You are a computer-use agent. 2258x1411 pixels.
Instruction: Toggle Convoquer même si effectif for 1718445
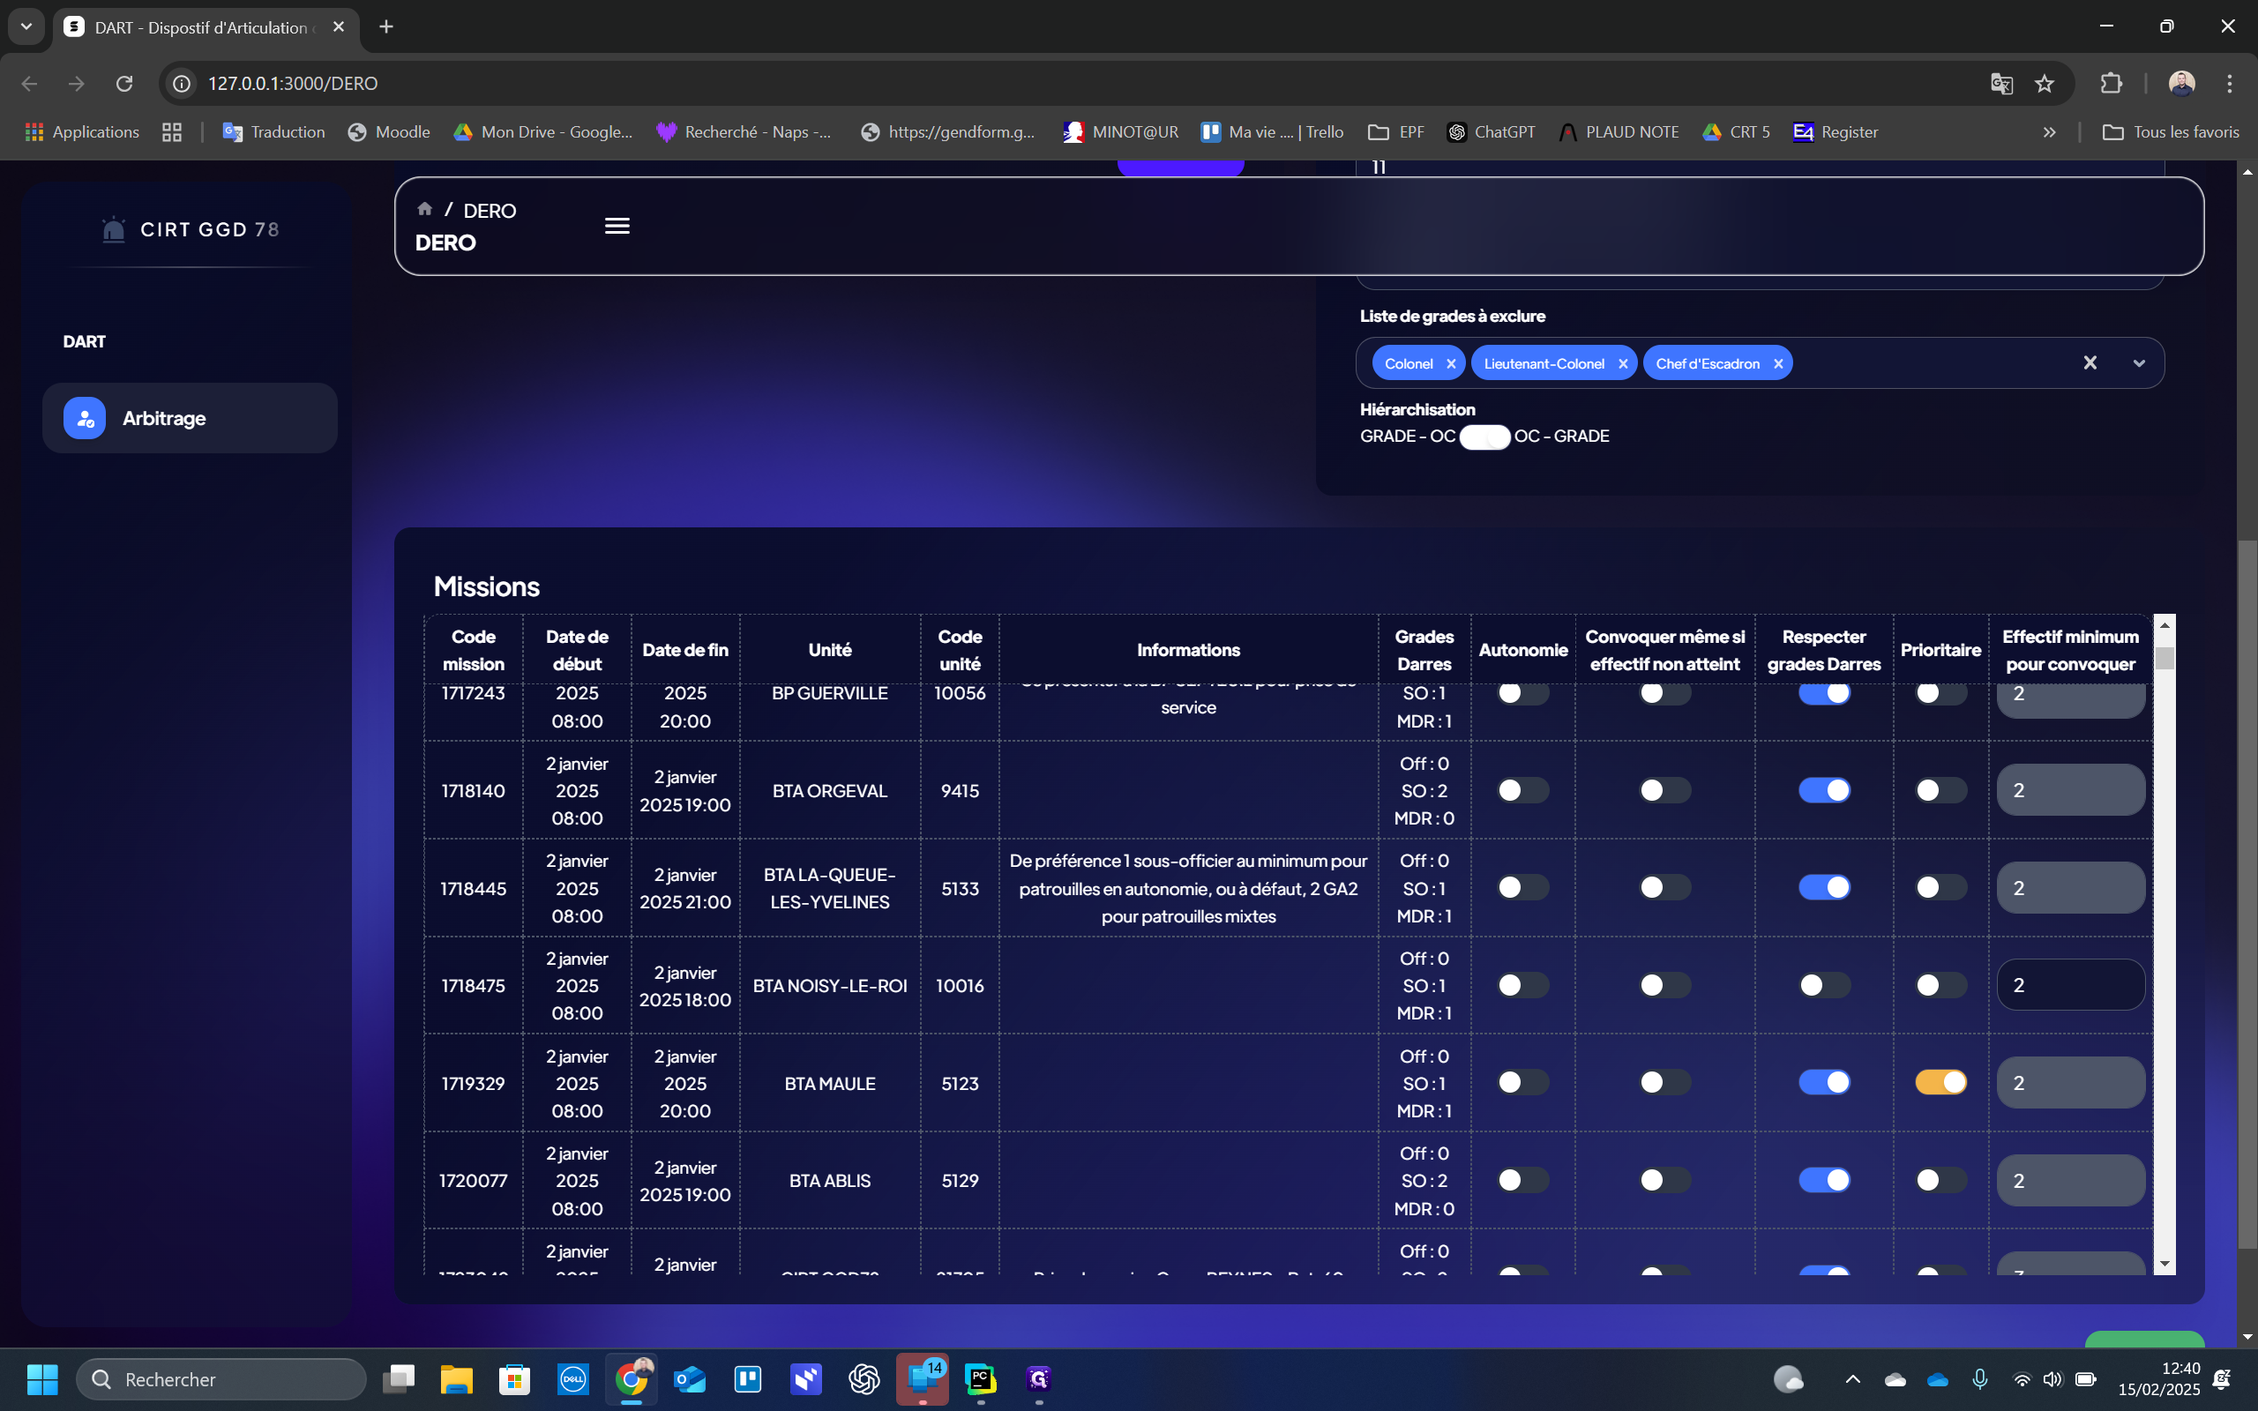coord(1664,887)
